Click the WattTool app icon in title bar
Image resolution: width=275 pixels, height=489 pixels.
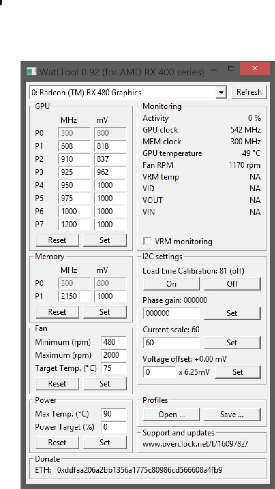coord(31,71)
